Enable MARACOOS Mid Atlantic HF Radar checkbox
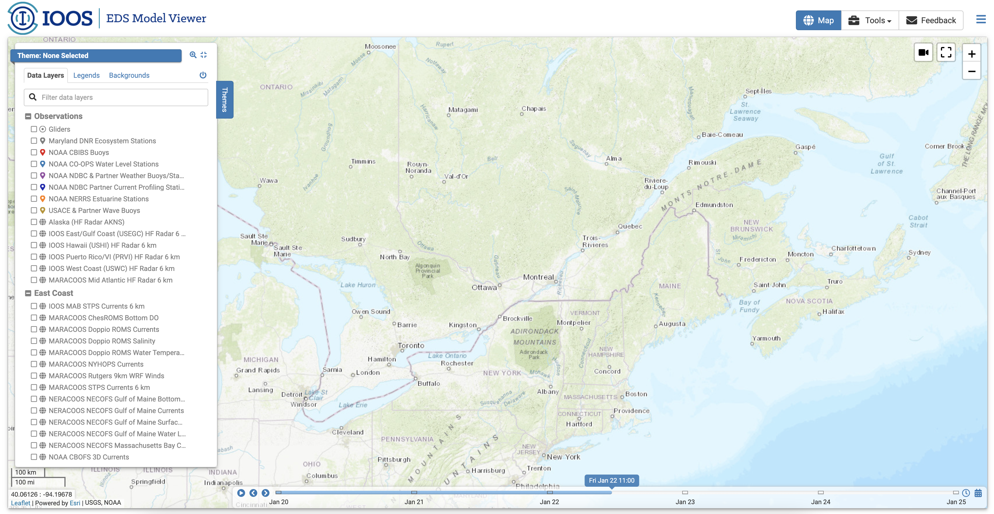The image size is (994, 514). tap(34, 280)
